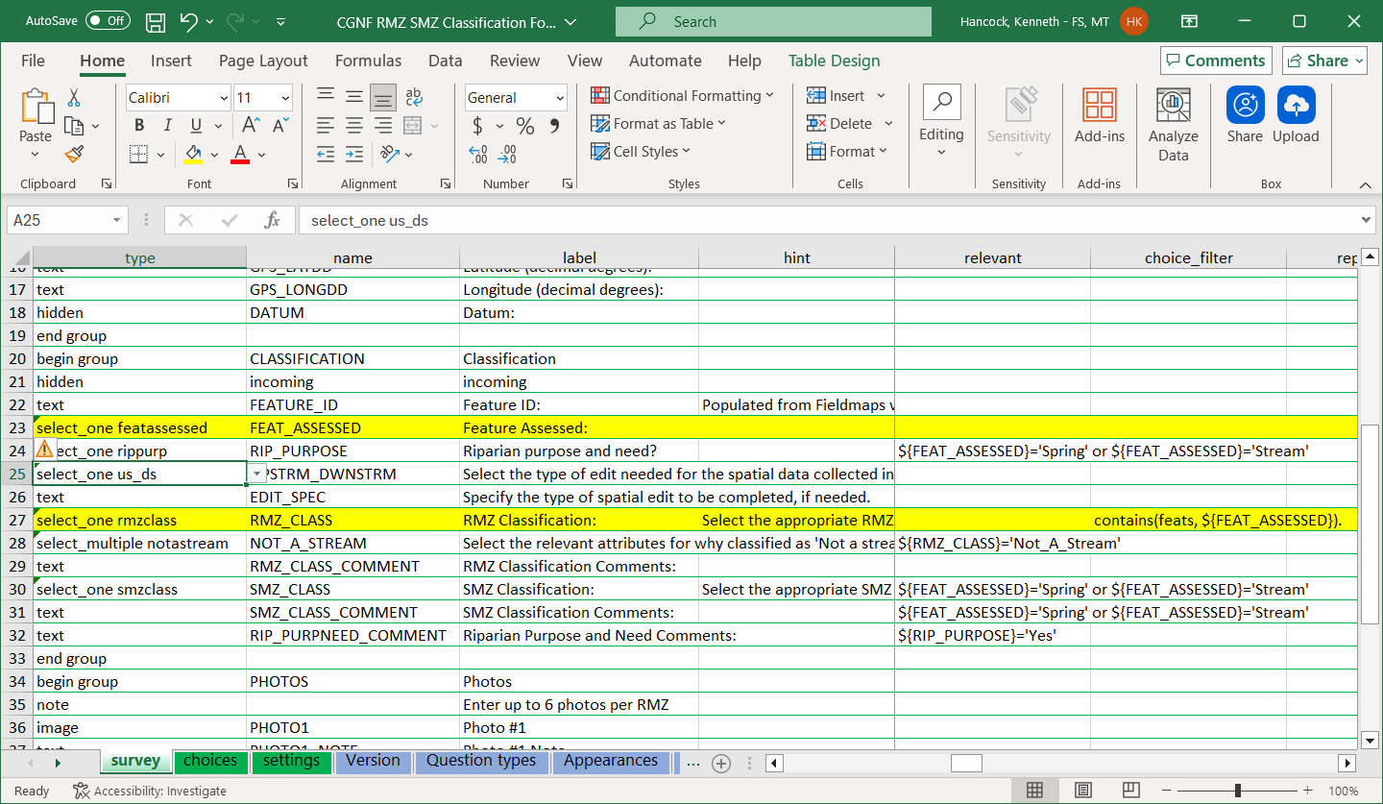
Task: Enable Wrap Text for the selection
Action: [413, 96]
